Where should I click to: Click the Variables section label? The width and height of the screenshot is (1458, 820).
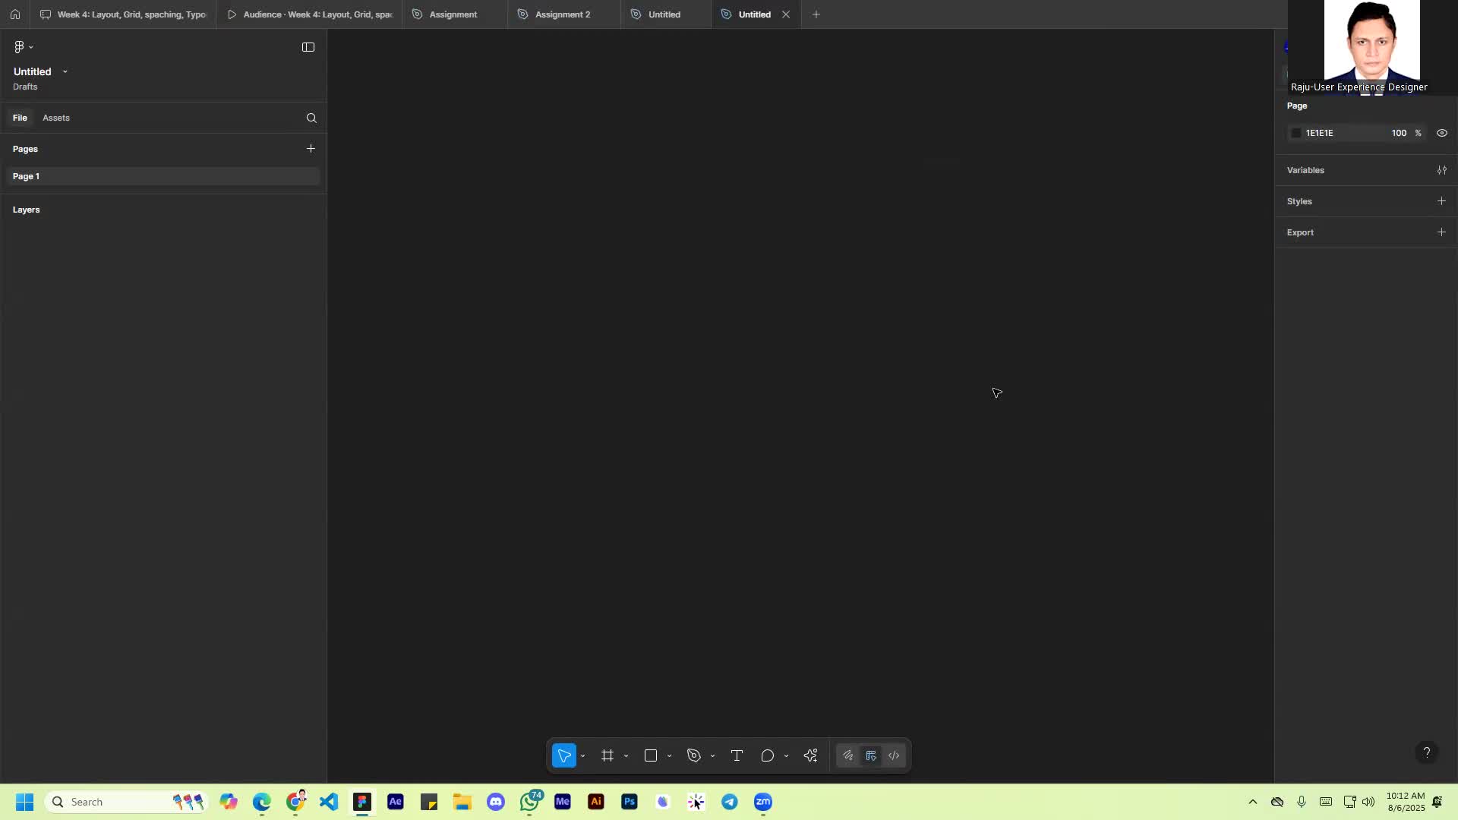[x=1305, y=170]
